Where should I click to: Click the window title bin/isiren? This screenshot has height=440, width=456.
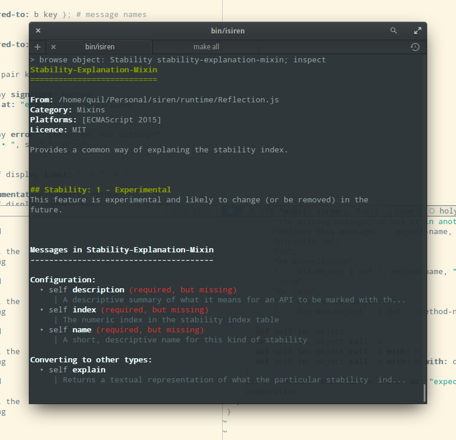228,31
